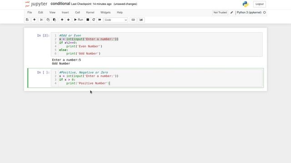Click the save and checkpoint icon

(27, 20)
